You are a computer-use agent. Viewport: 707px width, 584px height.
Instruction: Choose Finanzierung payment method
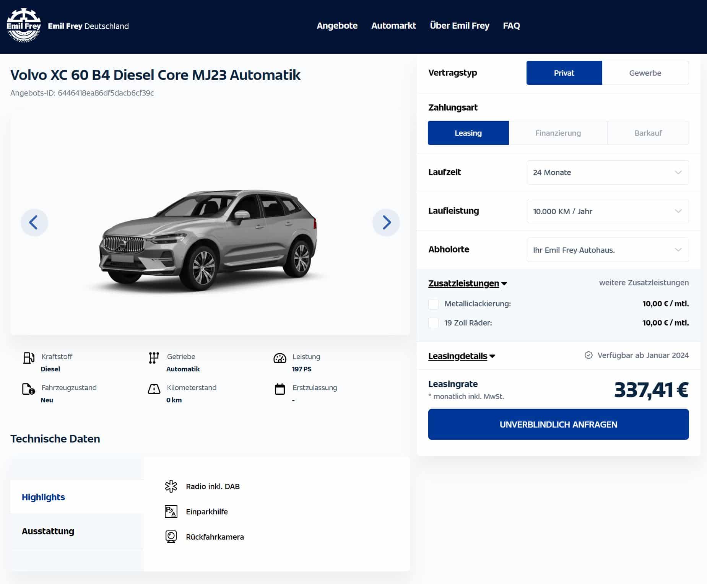(558, 133)
